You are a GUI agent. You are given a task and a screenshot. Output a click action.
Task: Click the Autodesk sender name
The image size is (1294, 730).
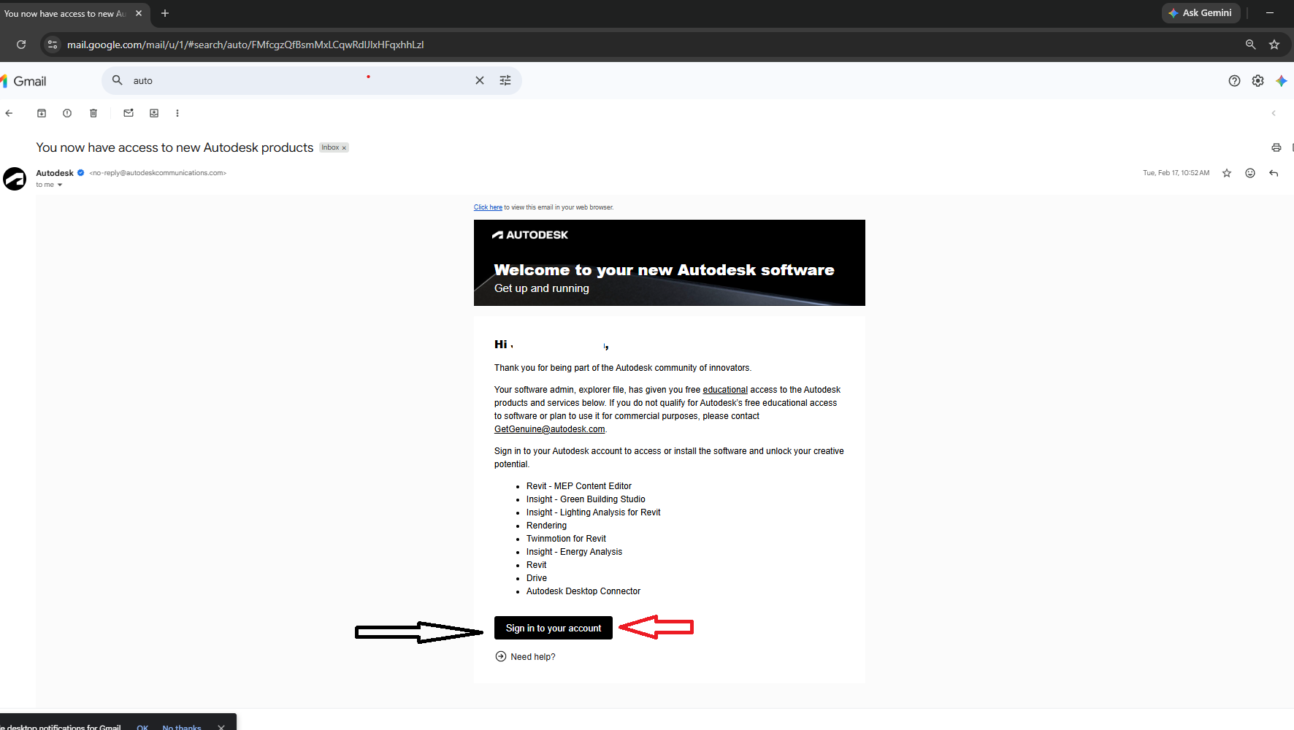coord(55,173)
